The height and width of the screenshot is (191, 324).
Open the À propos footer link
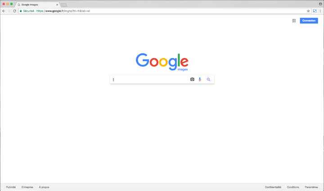44,187
